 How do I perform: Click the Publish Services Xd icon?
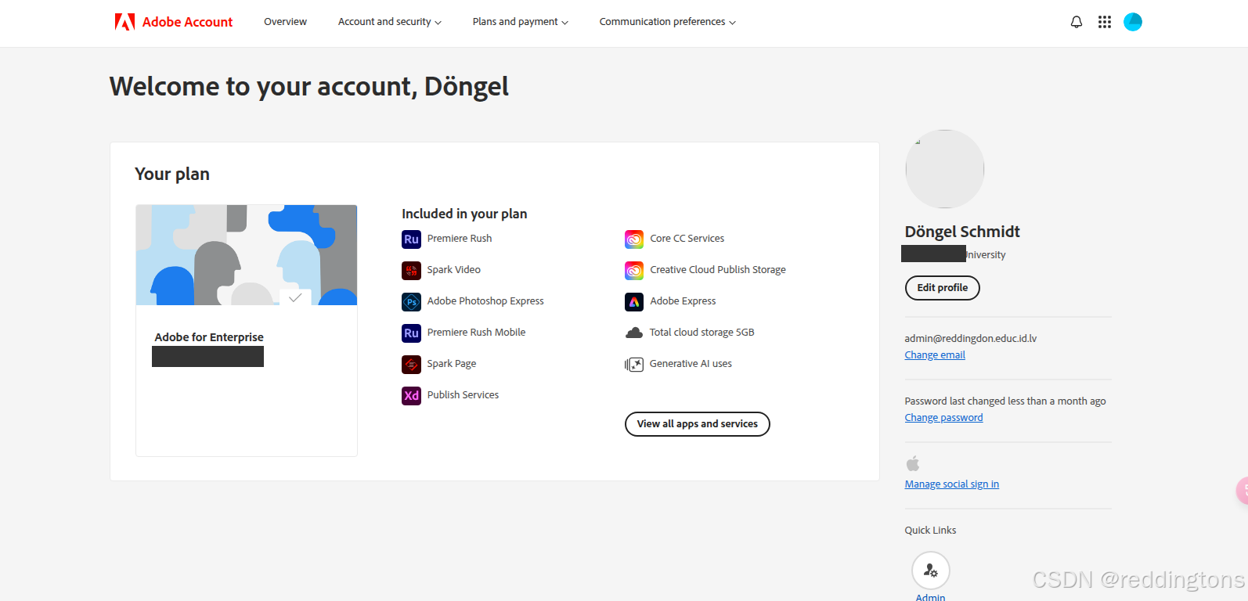pyautogui.click(x=412, y=396)
